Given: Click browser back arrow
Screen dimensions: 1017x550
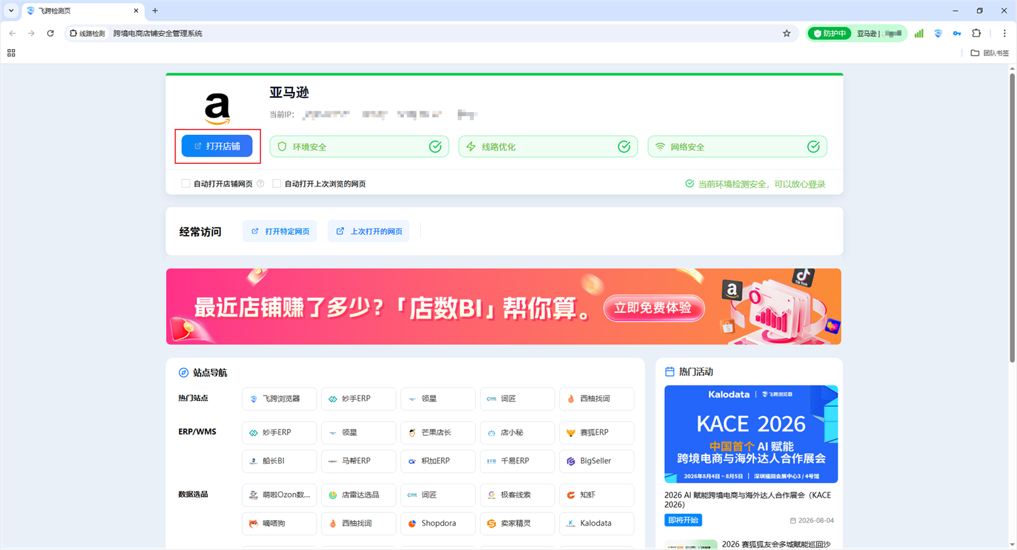Looking at the screenshot, I should tap(12, 33).
